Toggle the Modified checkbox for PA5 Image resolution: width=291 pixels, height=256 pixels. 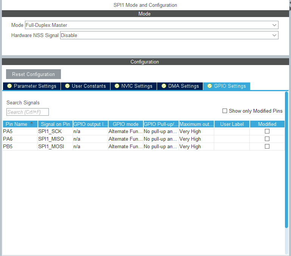click(267, 131)
